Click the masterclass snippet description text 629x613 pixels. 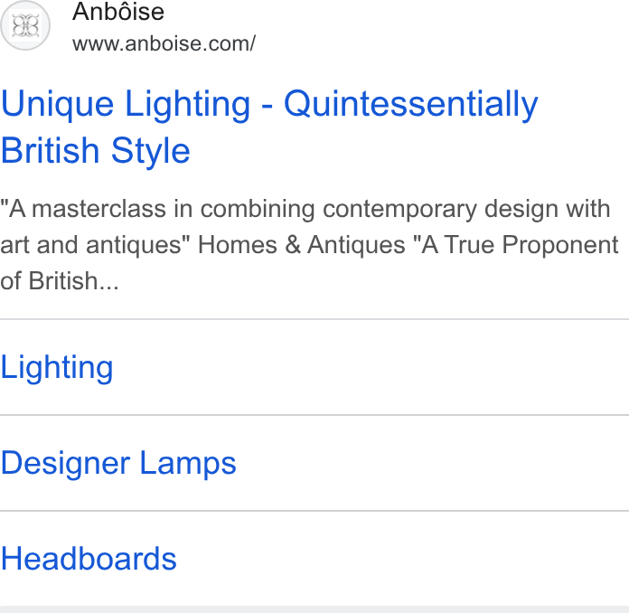coord(309,244)
